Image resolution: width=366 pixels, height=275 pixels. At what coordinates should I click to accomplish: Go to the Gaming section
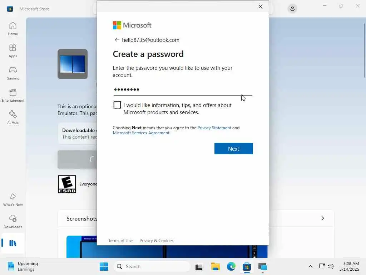[13, 73]
